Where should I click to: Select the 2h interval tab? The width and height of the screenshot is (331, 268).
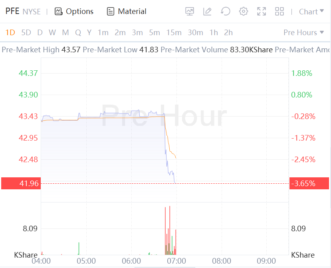(228, 32)
